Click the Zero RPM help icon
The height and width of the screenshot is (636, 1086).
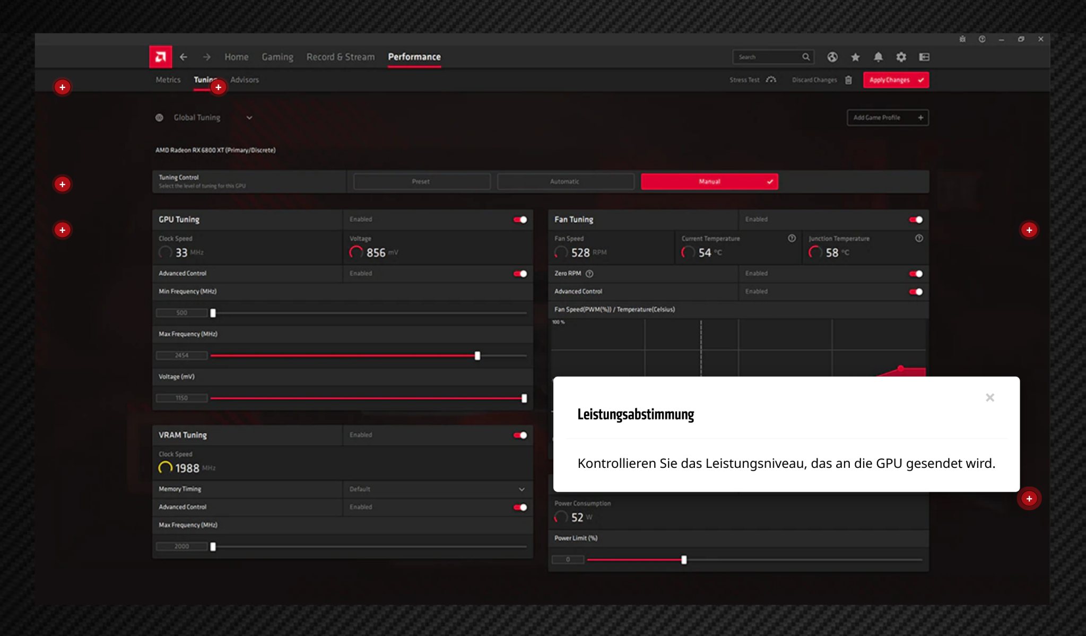589,274
